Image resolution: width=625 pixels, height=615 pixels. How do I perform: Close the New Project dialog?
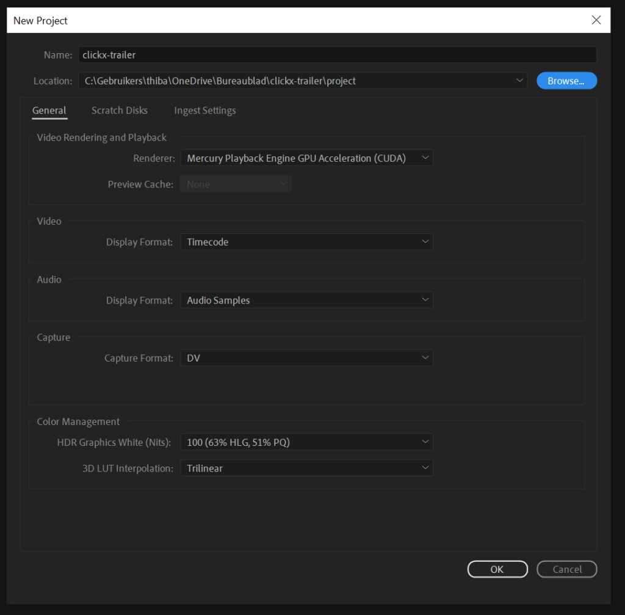coord(596,20)
